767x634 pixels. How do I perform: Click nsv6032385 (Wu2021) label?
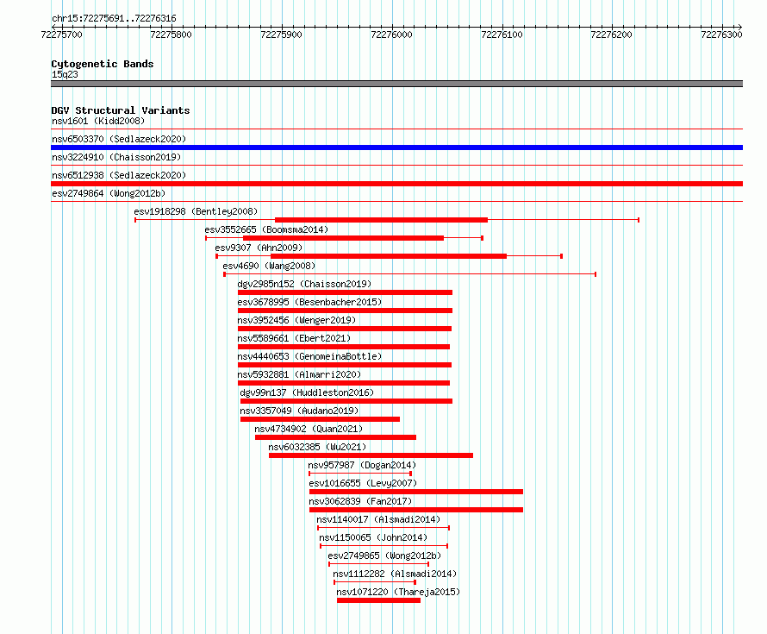(317, 447)
